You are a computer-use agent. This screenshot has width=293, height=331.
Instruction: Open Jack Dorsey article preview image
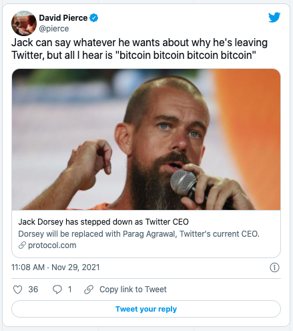[146, 140]
